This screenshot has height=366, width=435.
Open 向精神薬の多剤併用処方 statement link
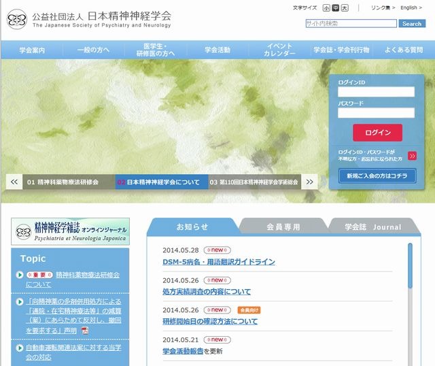73,316
